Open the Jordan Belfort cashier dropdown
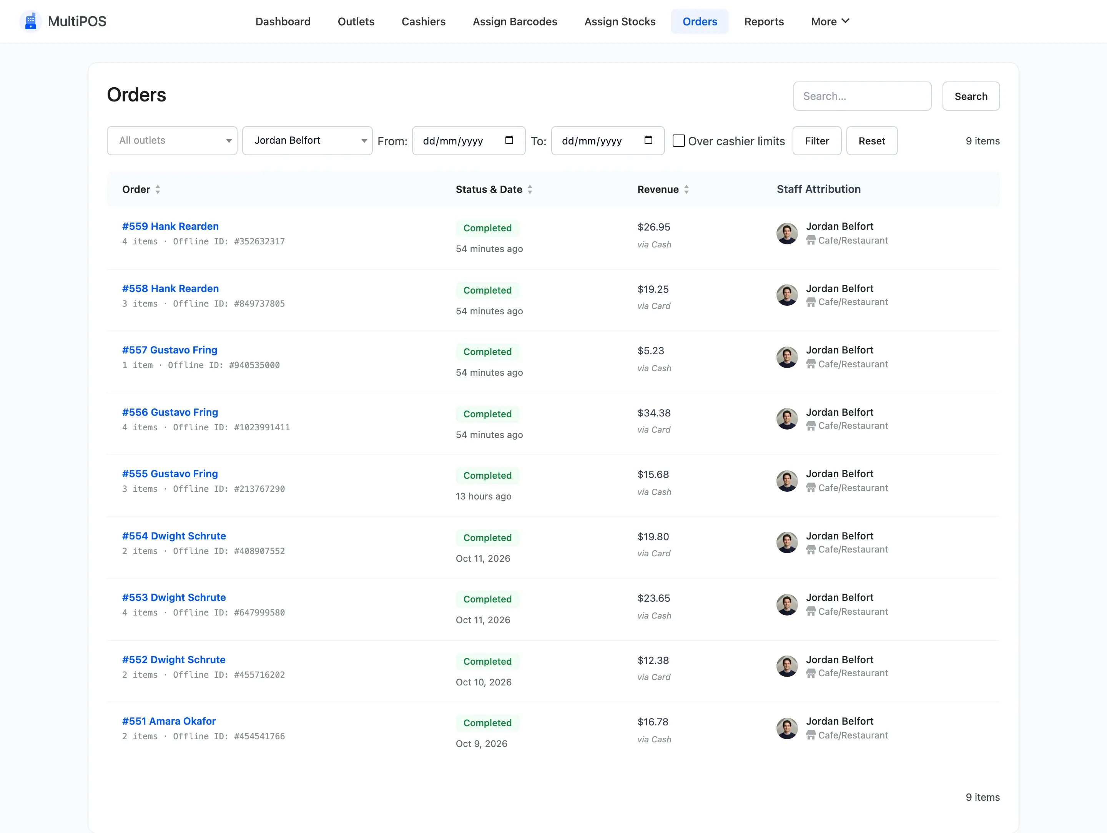The height and width of the screenshot is (833, 1107). [x=307, y=141]
